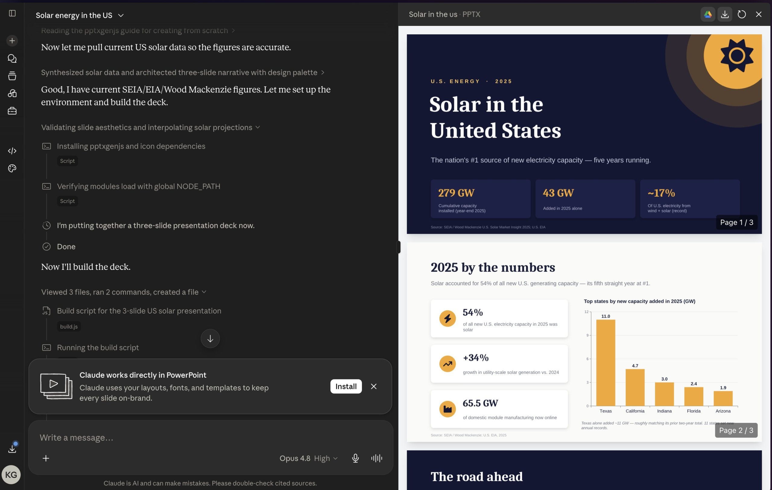Image resolution: width=772 pixels, height=490 pixels.
Task: Click in the Write a message field
Action: point(210,438)
